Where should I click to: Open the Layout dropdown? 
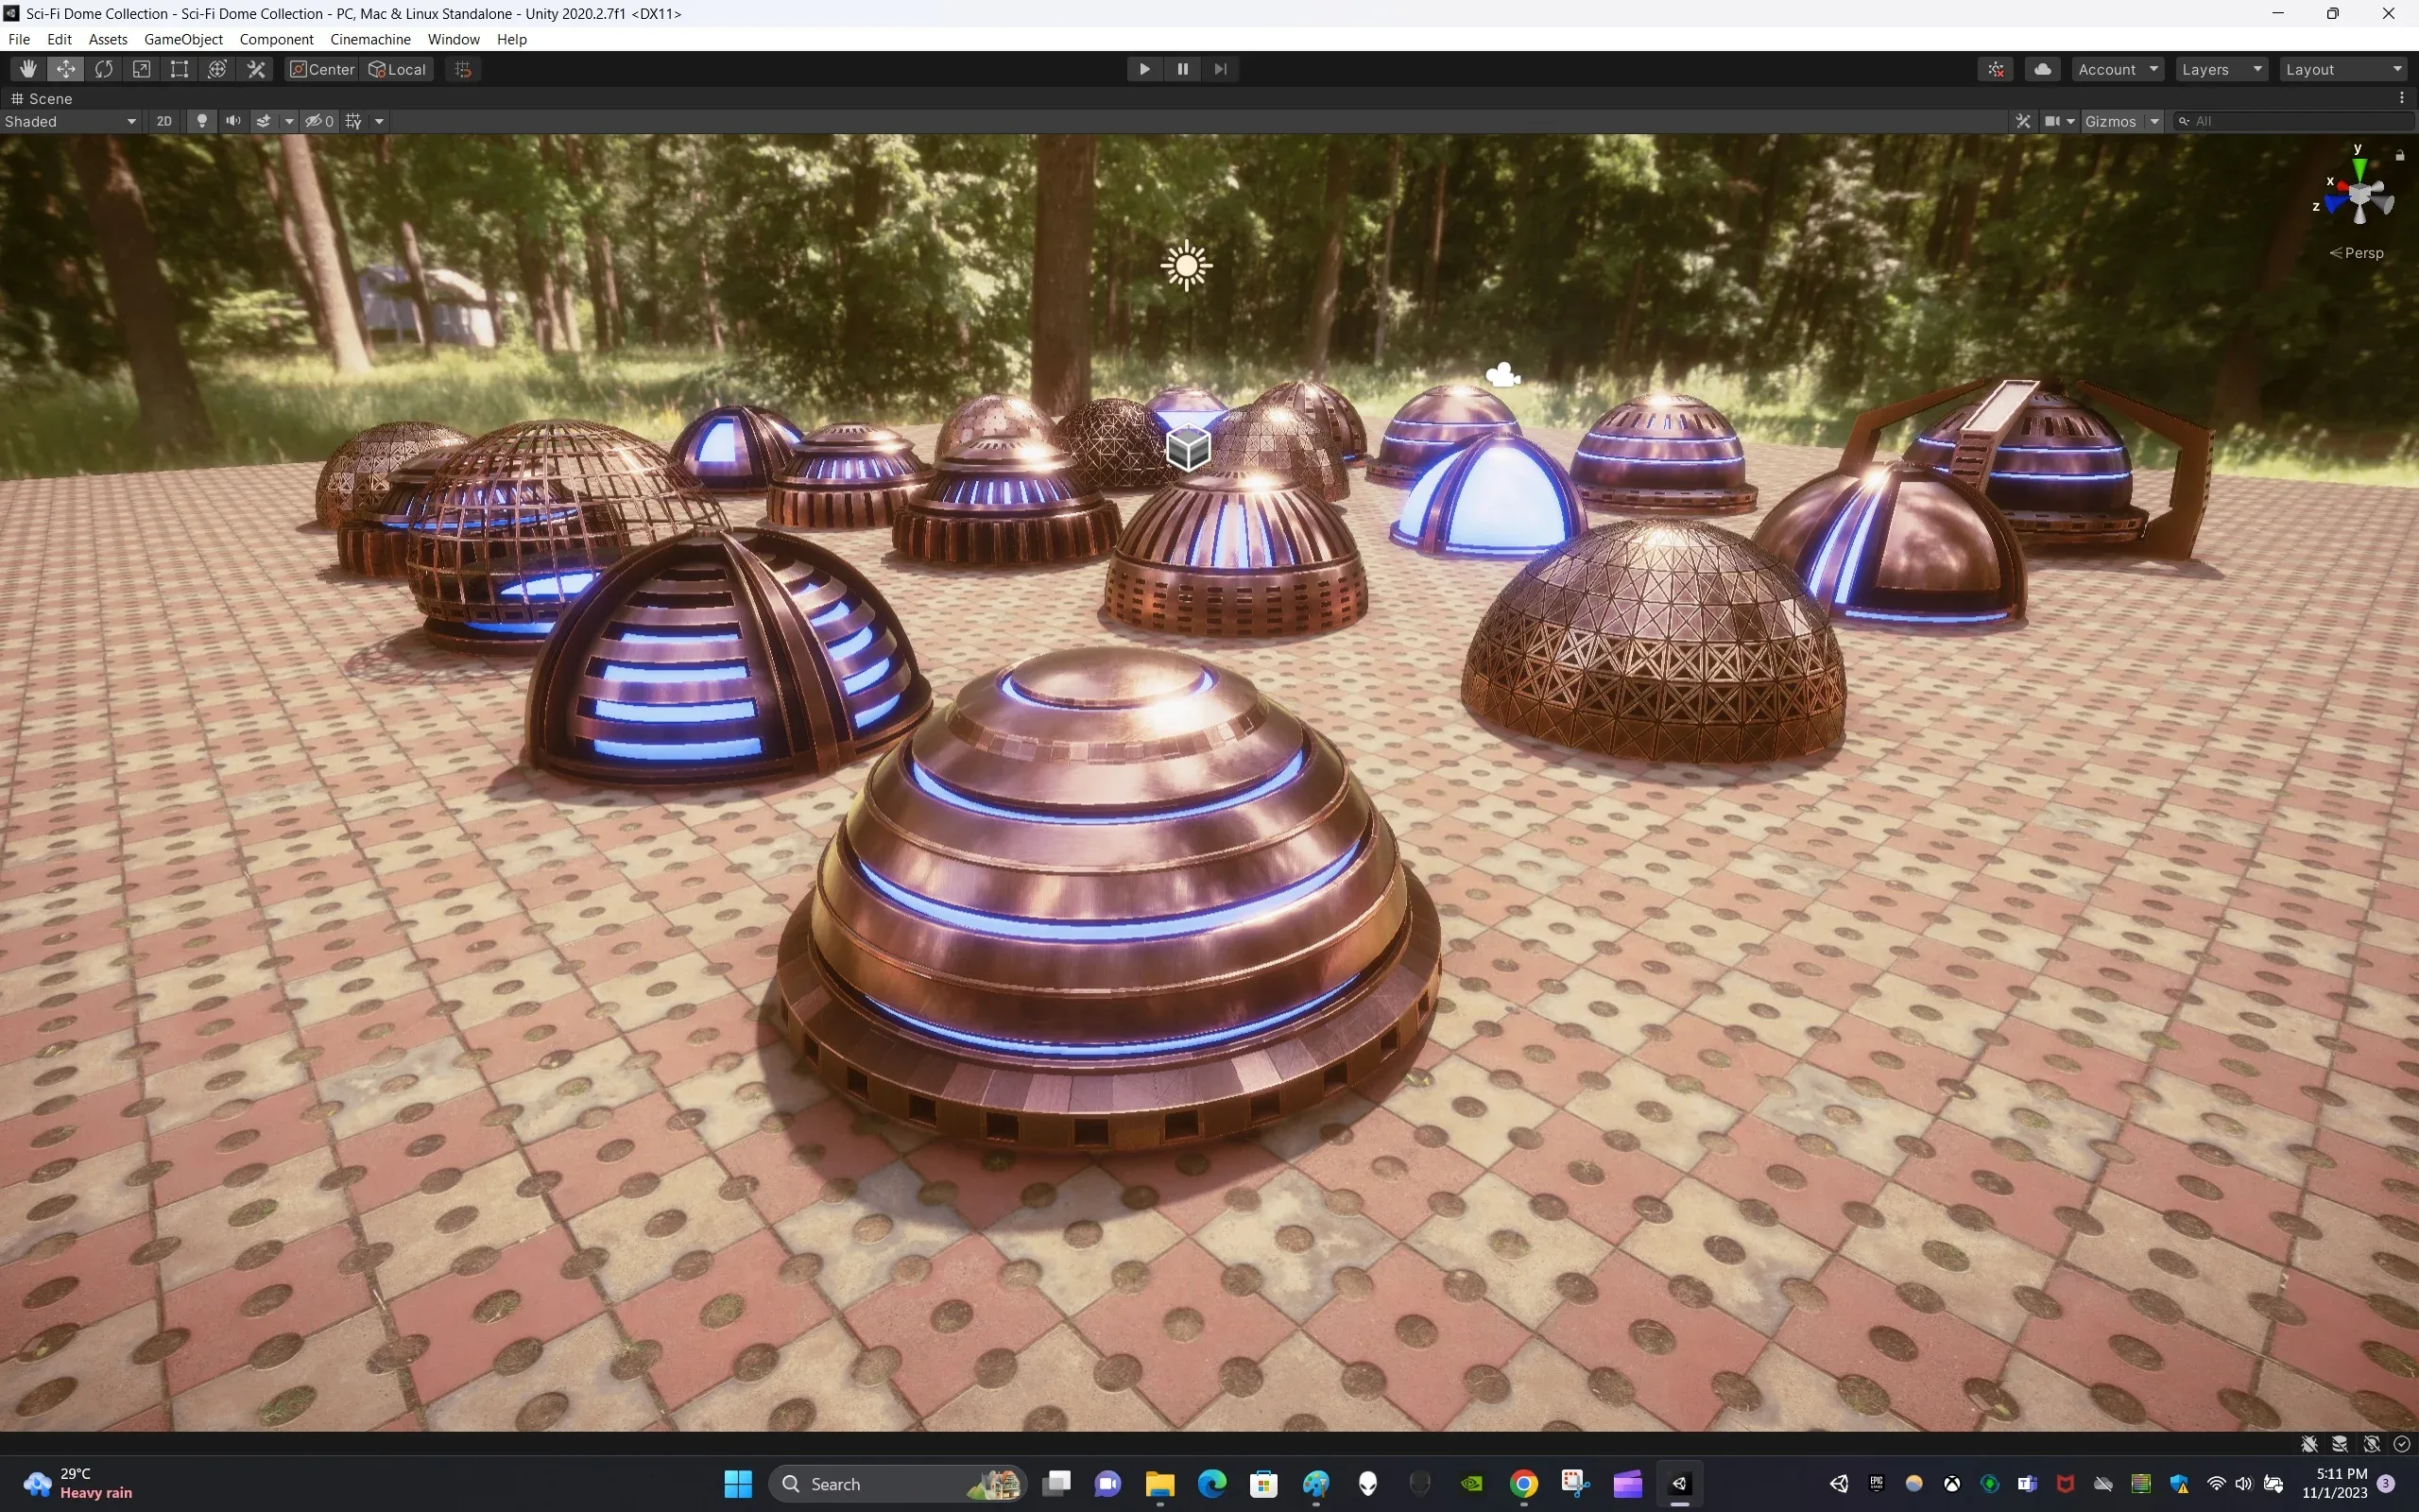pyautogui.click(x=2343, y=69)
